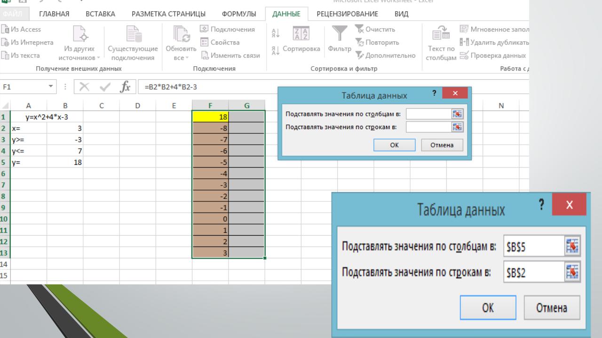Select cell B4 containing 7
This screenshot has width=602, height=338.
coord(65,151)
